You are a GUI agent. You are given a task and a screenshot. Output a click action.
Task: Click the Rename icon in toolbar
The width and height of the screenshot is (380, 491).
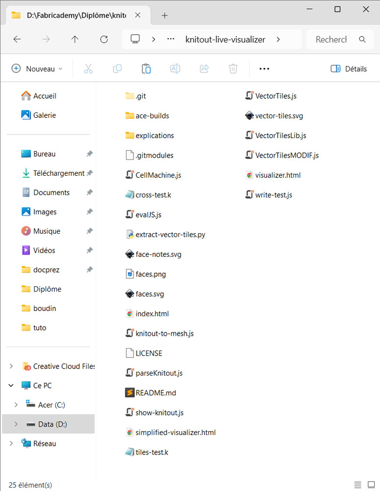pos(175,69)
